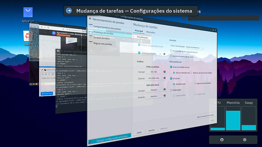Clear Aplicativo atual Avançar shortcut
The image size is (262, 147).
pos(164,90)
